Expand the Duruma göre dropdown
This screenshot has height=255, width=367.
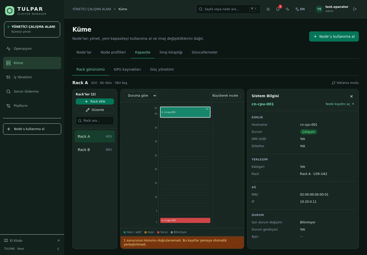point(140,96)
